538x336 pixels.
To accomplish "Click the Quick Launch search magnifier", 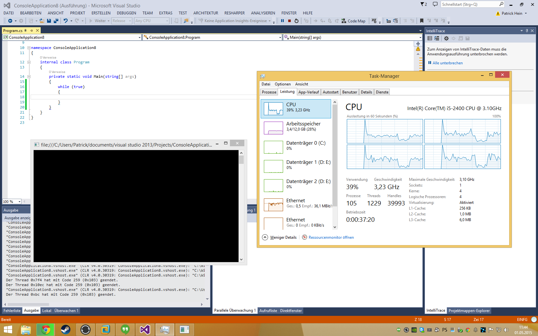I will (x=501, y=4).
